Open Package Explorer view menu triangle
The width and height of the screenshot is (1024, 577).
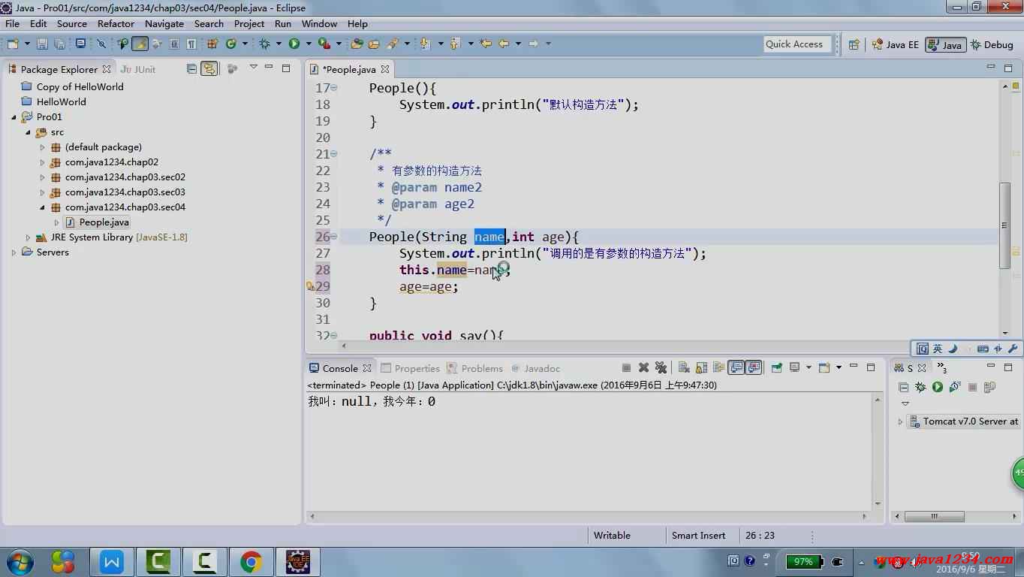(x=253, y=68)
